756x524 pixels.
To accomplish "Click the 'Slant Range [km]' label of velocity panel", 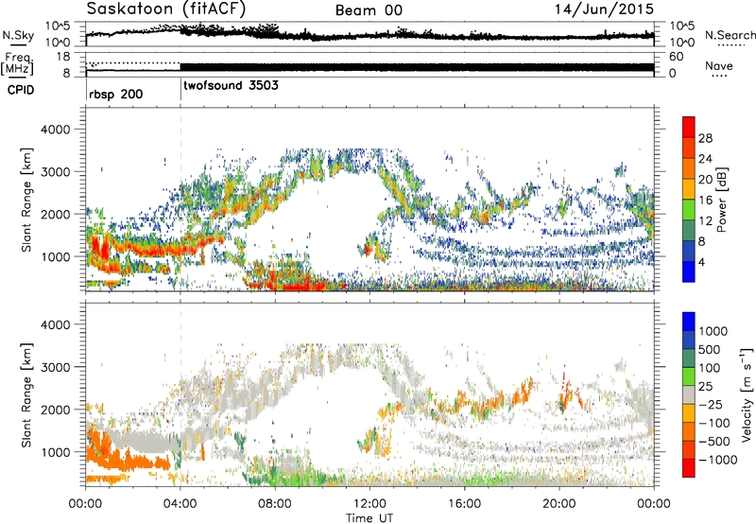I will pos(26,394).
